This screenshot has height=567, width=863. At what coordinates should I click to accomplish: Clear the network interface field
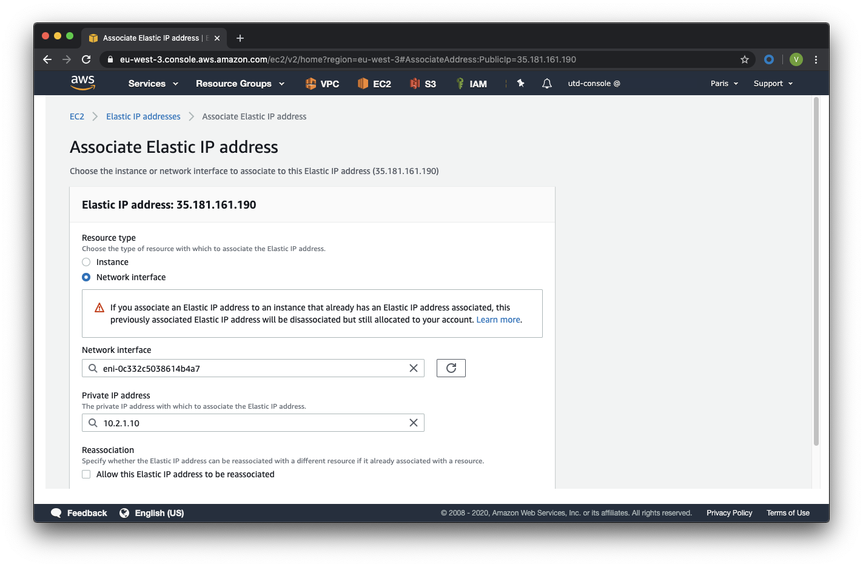pyautogui.click(x=414, y=368)
